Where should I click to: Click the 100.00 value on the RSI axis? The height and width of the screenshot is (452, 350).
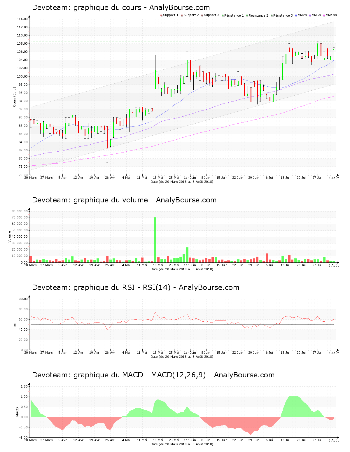coord(22,299)
